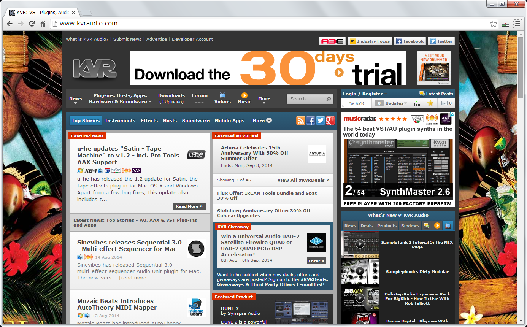This screenshot has height=327, width=527.
Task: Open the RSS feed icon in the stories bar
Action: pos(301,121)
